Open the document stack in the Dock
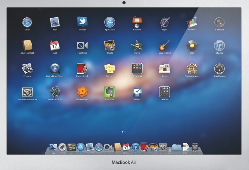Viewport: 249px width, 170px height. 186,147
